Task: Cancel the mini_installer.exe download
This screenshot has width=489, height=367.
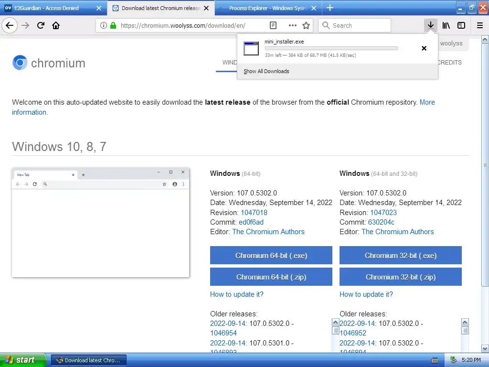Action: (424, 48)
